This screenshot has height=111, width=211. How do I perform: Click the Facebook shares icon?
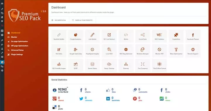(81, 90)
